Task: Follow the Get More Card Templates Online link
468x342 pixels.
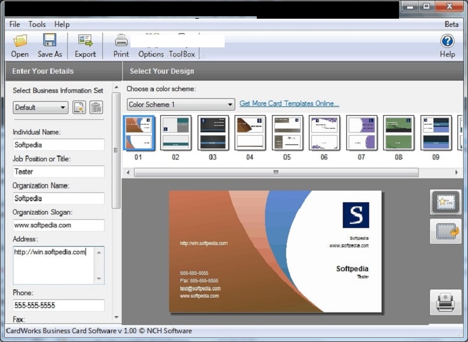Action: 289,103
